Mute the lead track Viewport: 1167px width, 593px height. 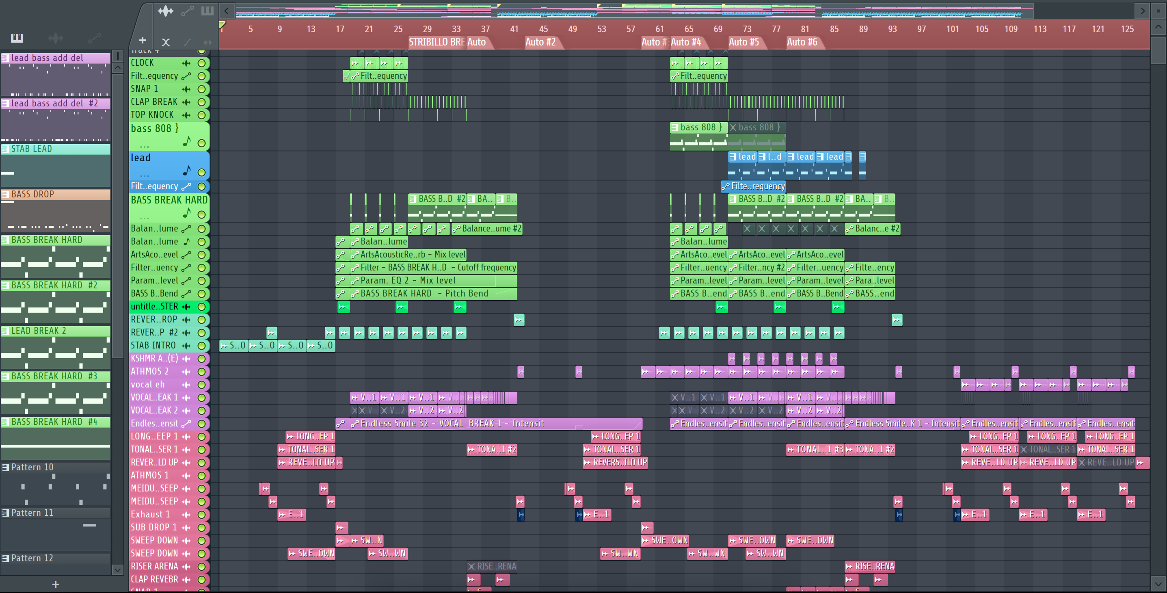[201, 172]
